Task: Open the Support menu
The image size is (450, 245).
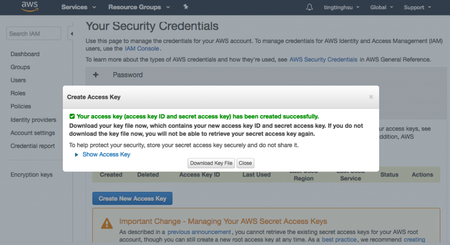Action: (x=417, y=7)
